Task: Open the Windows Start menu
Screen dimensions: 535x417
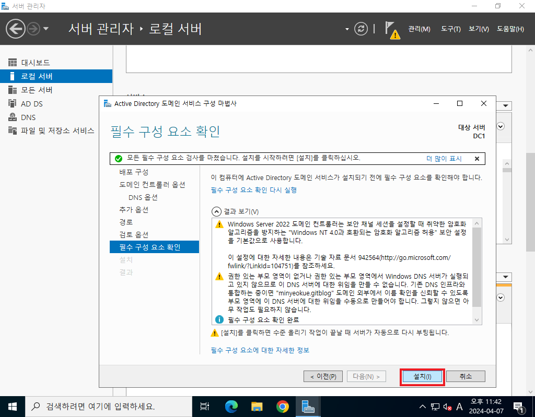Action: point(13,407)
